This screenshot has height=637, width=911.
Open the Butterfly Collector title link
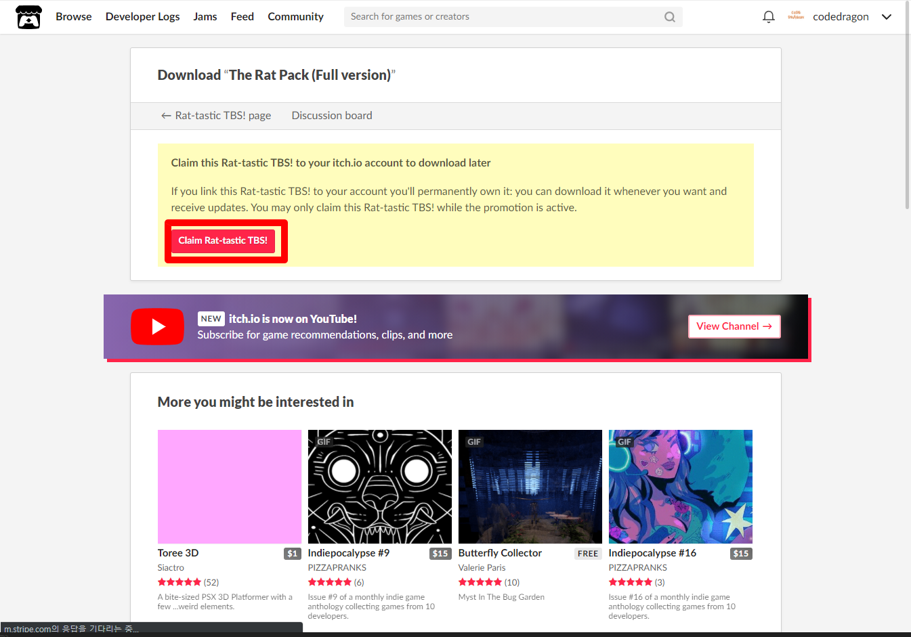click(x=500, y=553)
